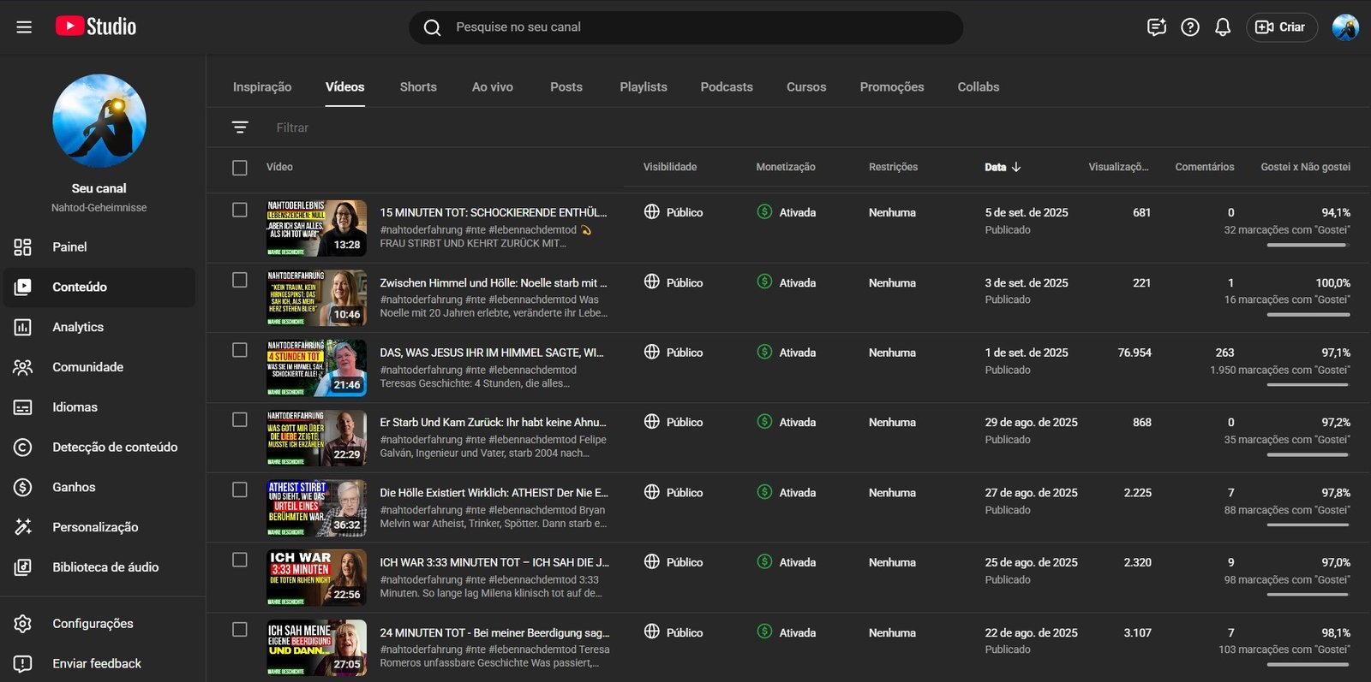The image size is (1371, 682).
Task: Open Biblioteca de áudio in sidebar
Action: coord(105,567)
